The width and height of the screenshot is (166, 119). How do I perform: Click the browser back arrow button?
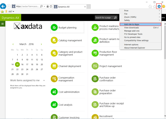click(x=3, y=6)
